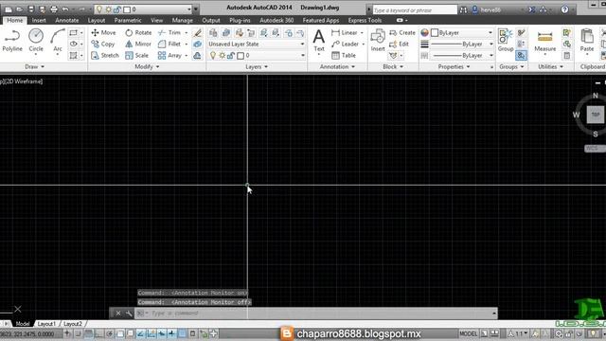Open the Express Tools ribbon tab
The width and height of the screenshot is (606, 341).
[x=365, y=20]
